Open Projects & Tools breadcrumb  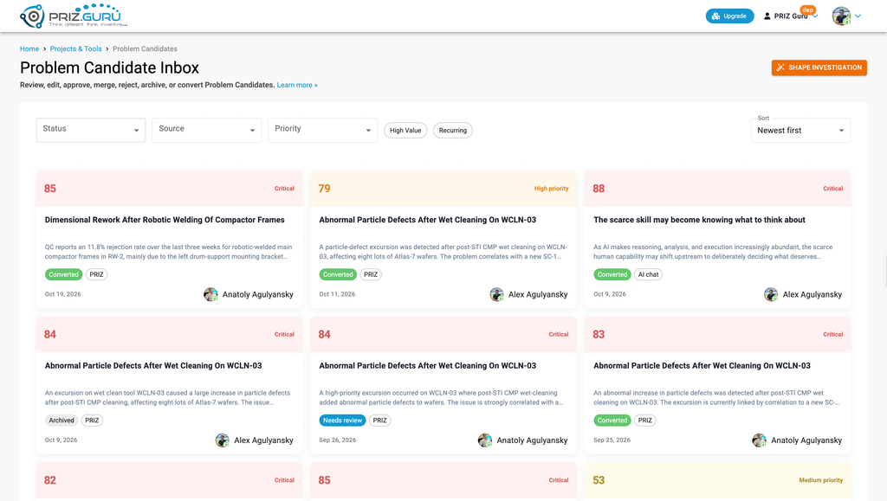point(76,48)
